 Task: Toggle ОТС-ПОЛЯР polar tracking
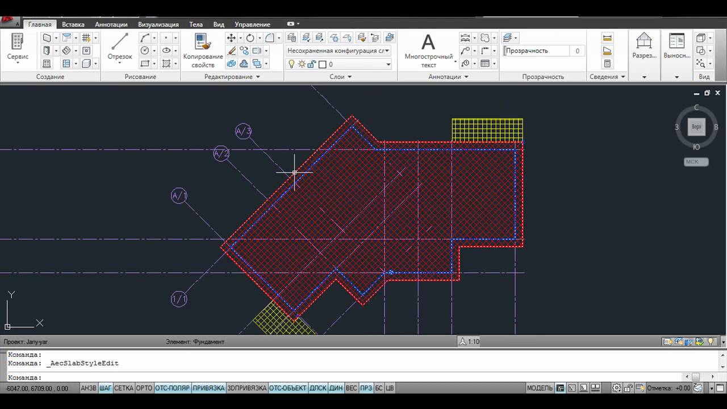(173, 388)
